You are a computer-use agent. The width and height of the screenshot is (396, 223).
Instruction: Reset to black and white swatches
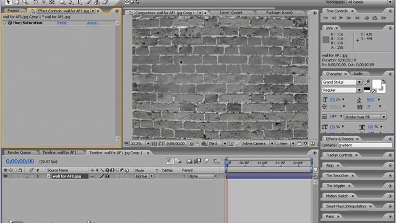click(367, 89)
